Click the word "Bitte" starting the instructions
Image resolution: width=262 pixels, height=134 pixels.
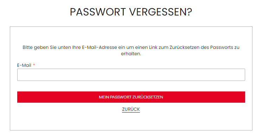pyautogui.click(x=27, y=47)
